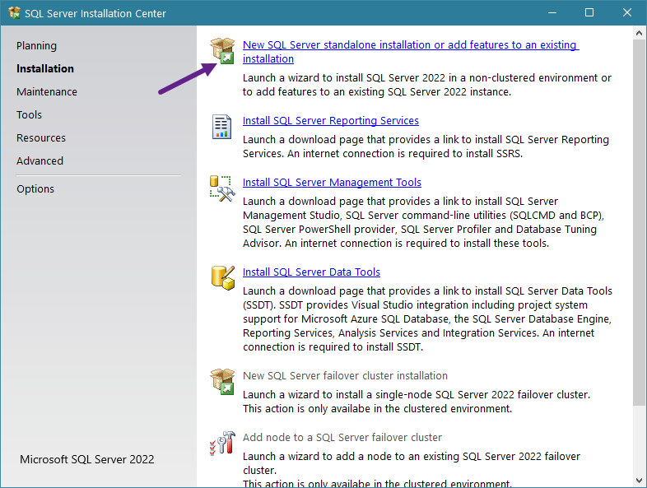Minimize the Installation Center window
The height and width of the screenshot is (488, 647).
552,13
